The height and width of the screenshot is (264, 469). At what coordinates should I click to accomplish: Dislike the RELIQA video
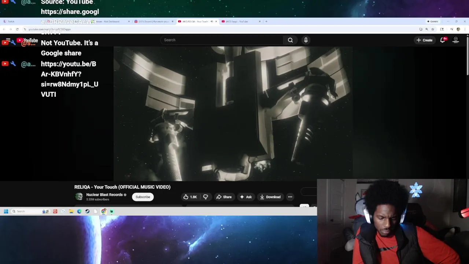click(206, 197)
